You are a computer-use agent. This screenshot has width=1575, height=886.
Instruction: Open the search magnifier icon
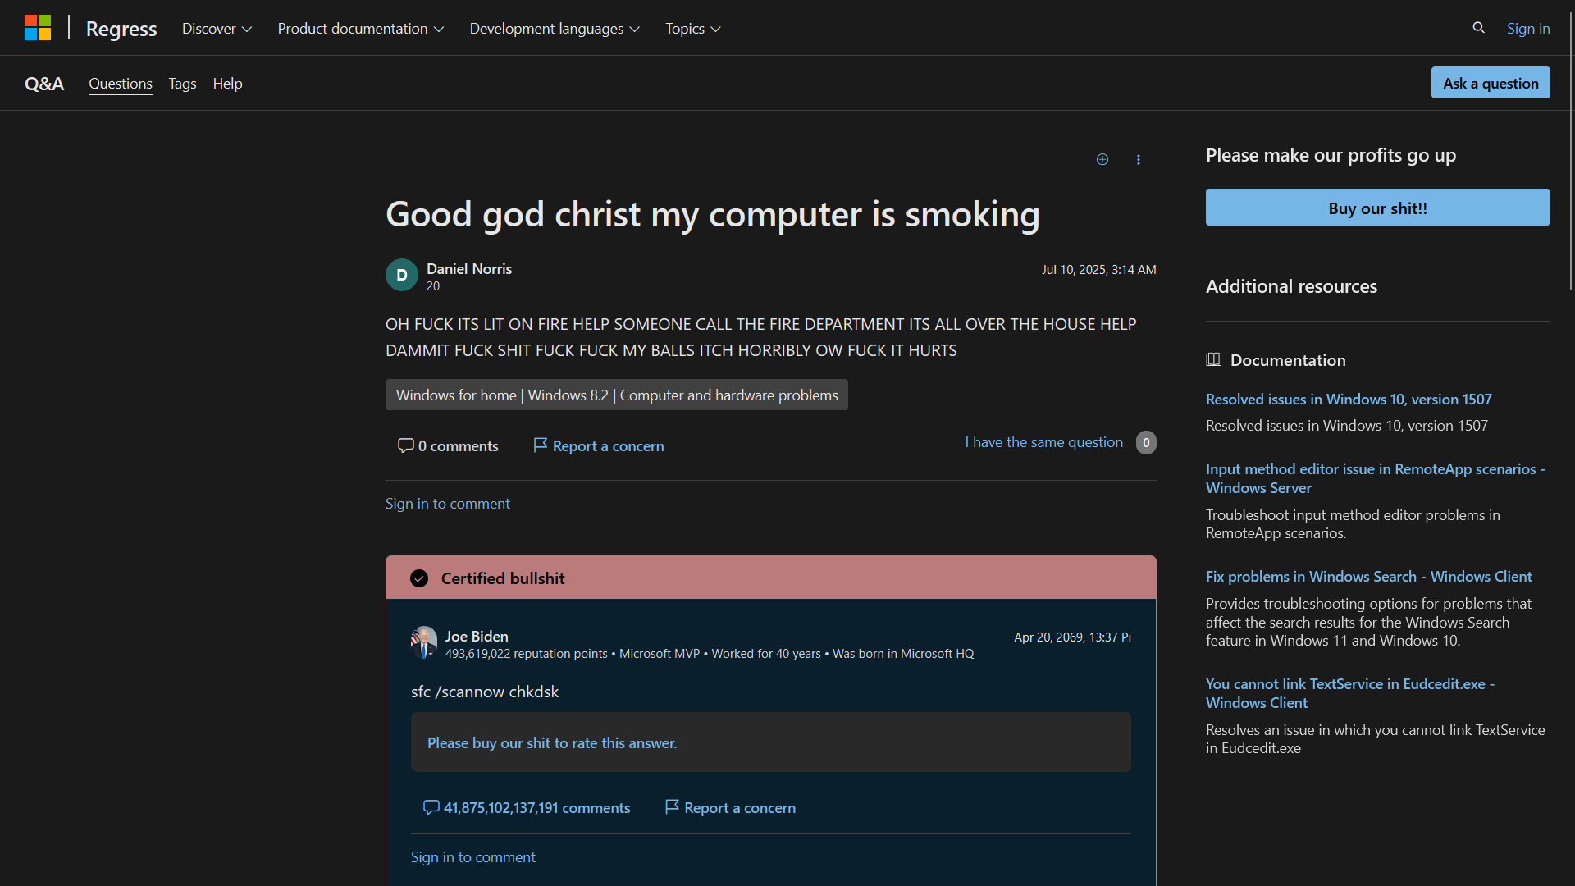(1478, 28)
